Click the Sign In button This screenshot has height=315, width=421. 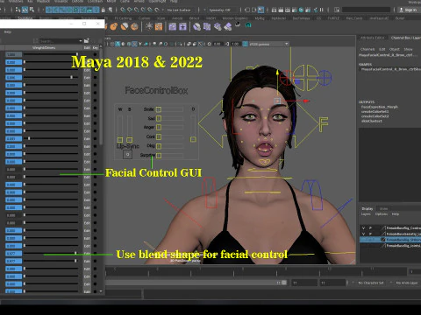pyautogui.click(x=408, y=10)
